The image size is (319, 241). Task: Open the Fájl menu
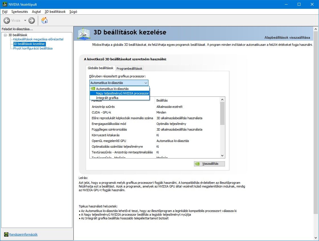coord(5,12)
